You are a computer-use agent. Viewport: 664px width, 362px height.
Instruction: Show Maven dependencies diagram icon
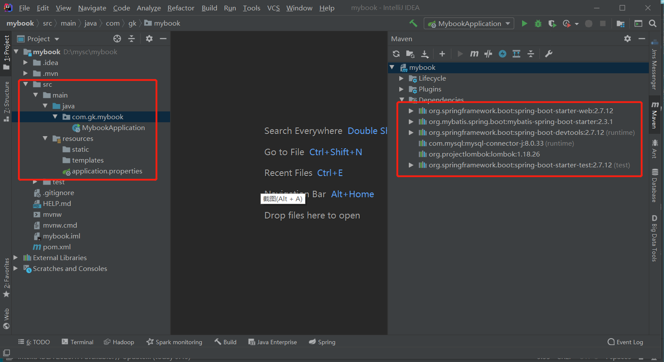(516, 54)
